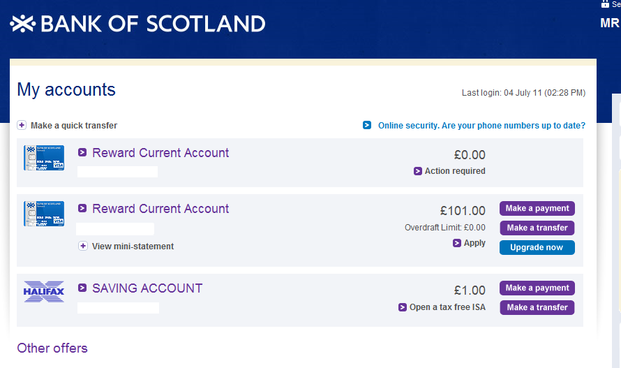Click the arrow icon beside Open a tax free ISA
The image size is (621, 368).
403,307
